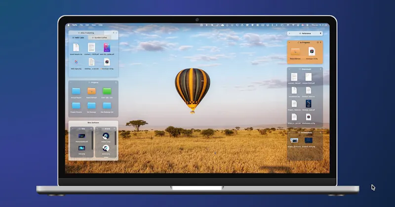395x207 pixels.
Task: Open the invoice PDF in Downloads
Action: [308, 77]
